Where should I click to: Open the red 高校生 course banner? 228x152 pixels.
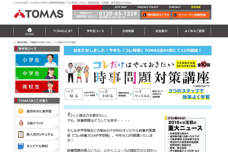[37, 87]
